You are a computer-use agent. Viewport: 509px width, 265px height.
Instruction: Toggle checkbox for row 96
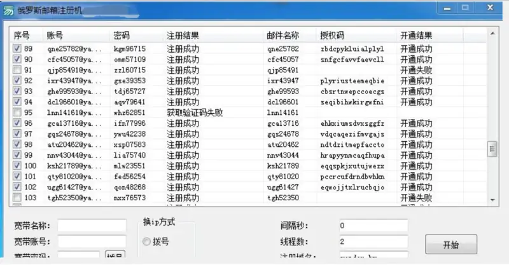17,123
